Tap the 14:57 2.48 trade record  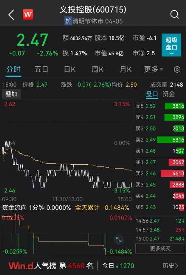click(160, 230)
